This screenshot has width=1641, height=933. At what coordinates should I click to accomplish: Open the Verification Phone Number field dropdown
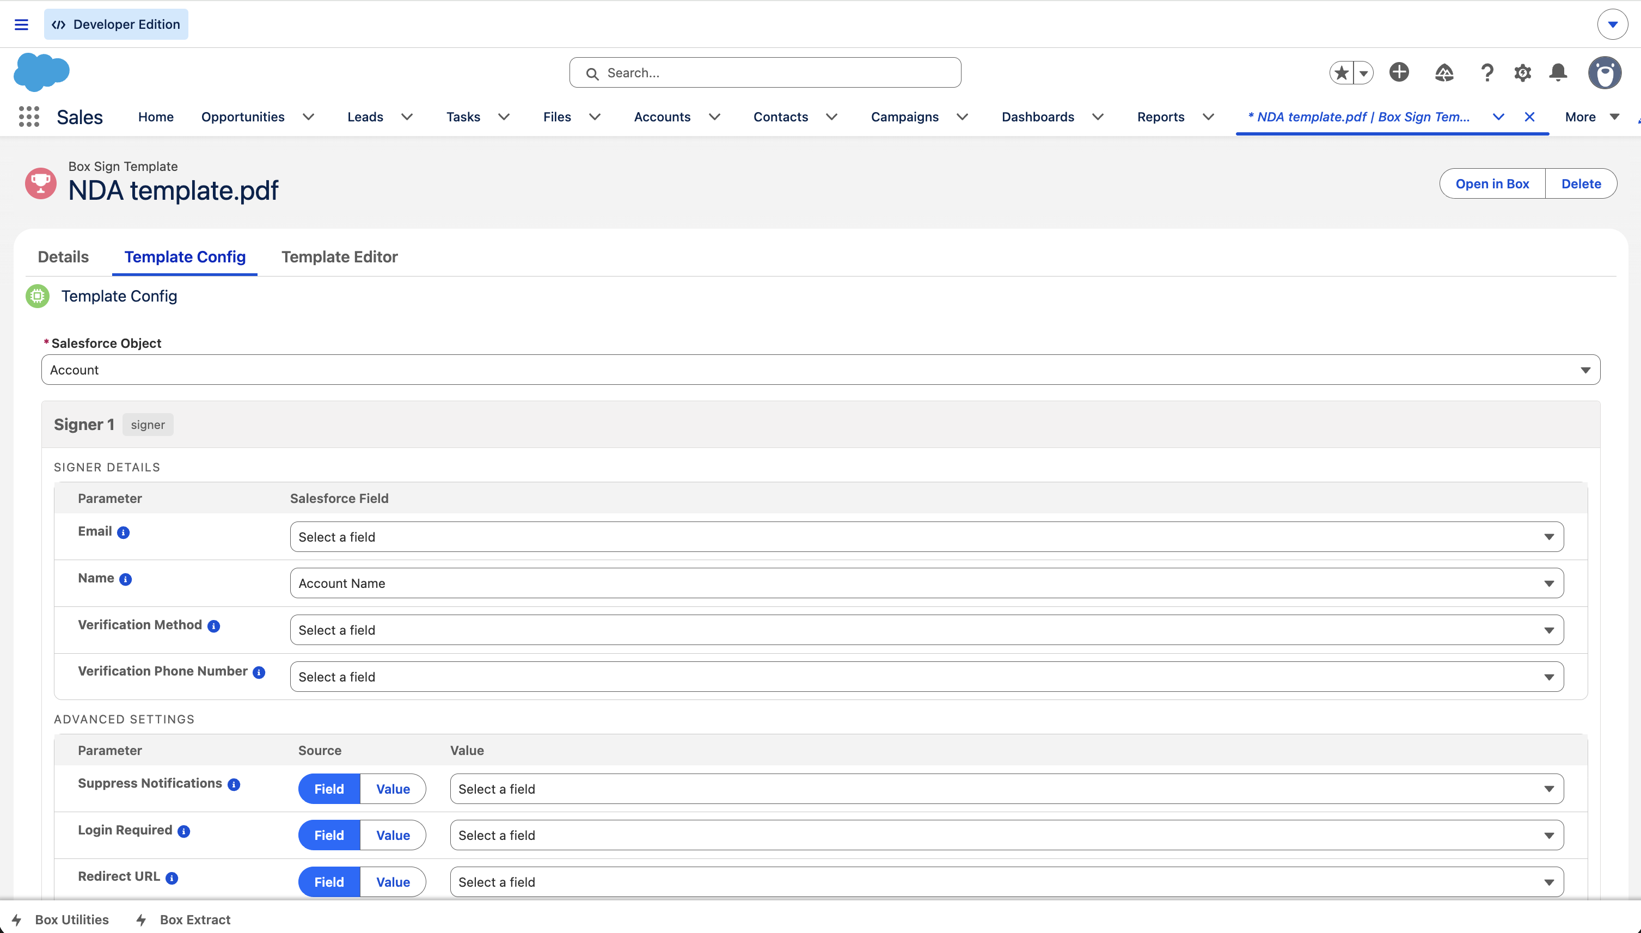(927, 677)
